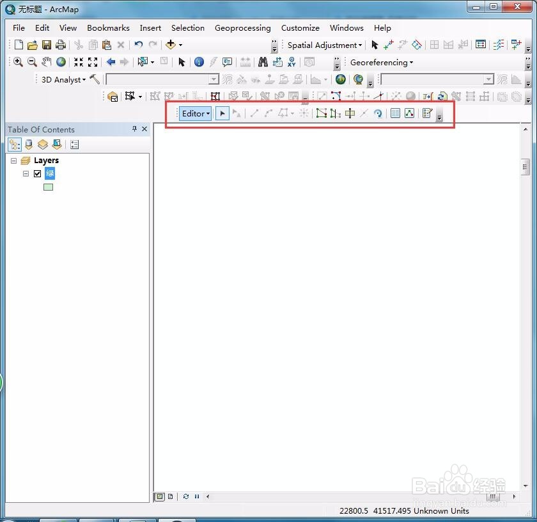Select the Pan hand tool

46,61
